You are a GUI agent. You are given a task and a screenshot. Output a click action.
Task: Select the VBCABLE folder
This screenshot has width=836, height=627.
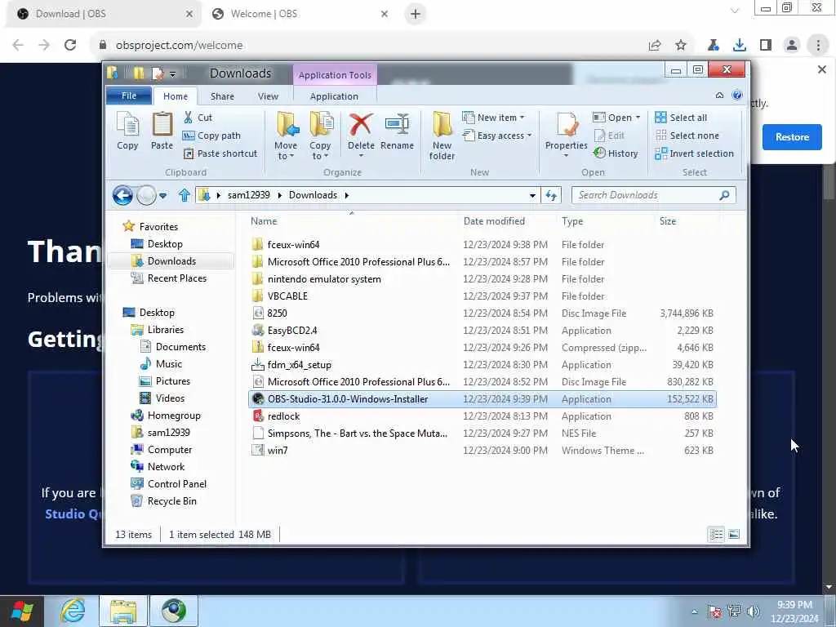[x=287, y=296]
